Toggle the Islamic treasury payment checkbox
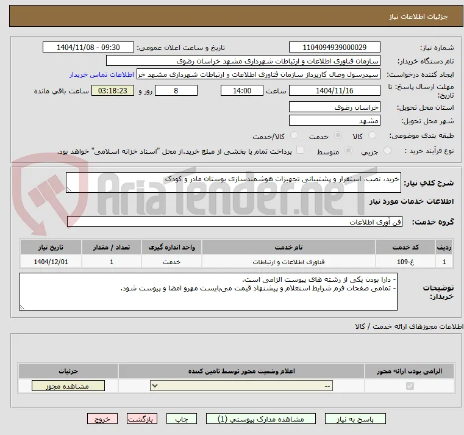Viewport: 464px width, 435px height. point(301,150)
